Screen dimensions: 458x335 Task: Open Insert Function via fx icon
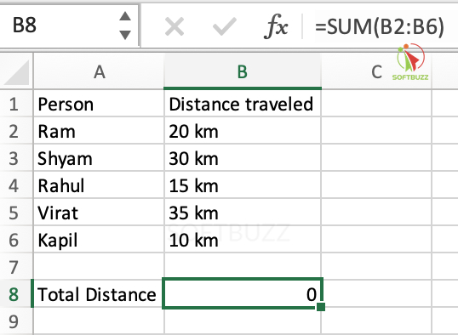click(276, 26)
